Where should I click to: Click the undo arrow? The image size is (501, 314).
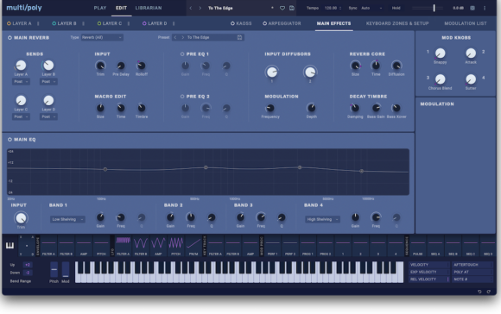[479, 292]
